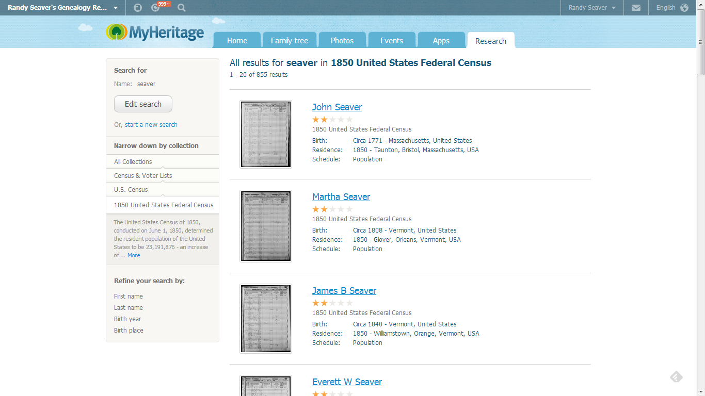Viewport: 705px width, 396px height.
Task: Refine results by Birth year
Action: click(127, 319)
